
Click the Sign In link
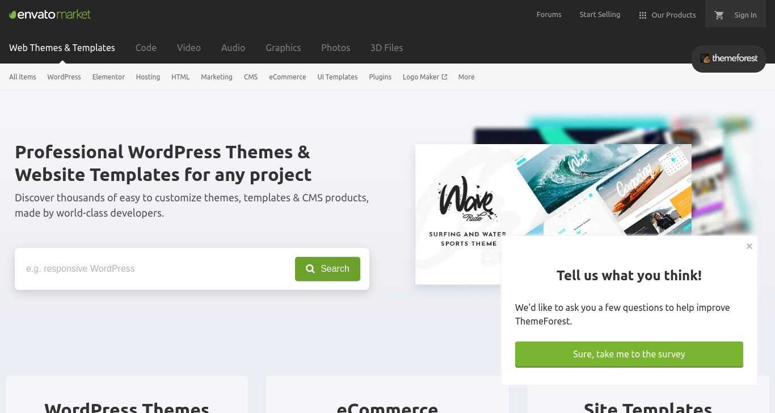click(x=745, y=15)
